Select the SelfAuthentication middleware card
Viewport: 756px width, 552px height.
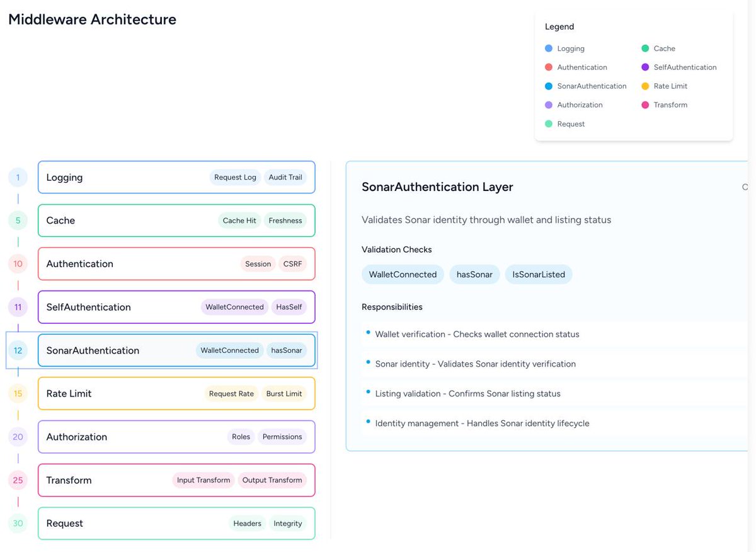coord(176,307)
